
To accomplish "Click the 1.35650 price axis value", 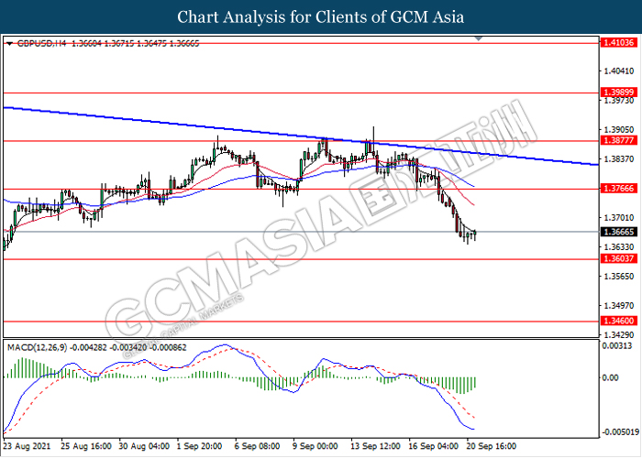I will (619, 277).
